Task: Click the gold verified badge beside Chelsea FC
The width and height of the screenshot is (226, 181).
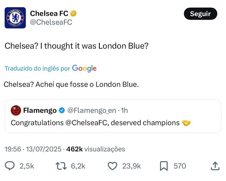Action: click(73, 14)
